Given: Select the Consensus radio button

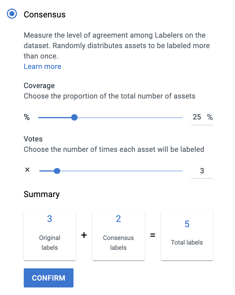Looking at the screenshot, I should (x=12, y=14).
